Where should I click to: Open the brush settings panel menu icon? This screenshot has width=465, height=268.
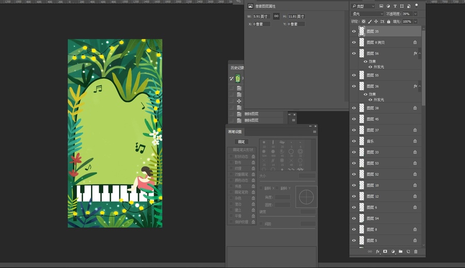pyautogui.click(x=314, y=131)
